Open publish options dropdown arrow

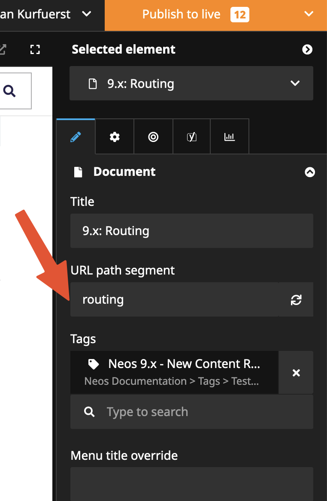point(309,15)
